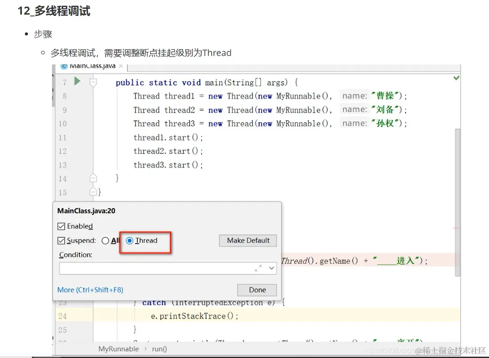Toggle the Enabled checkbox
This screenshot has width=489, height=358.
click(x=61, y=226)
